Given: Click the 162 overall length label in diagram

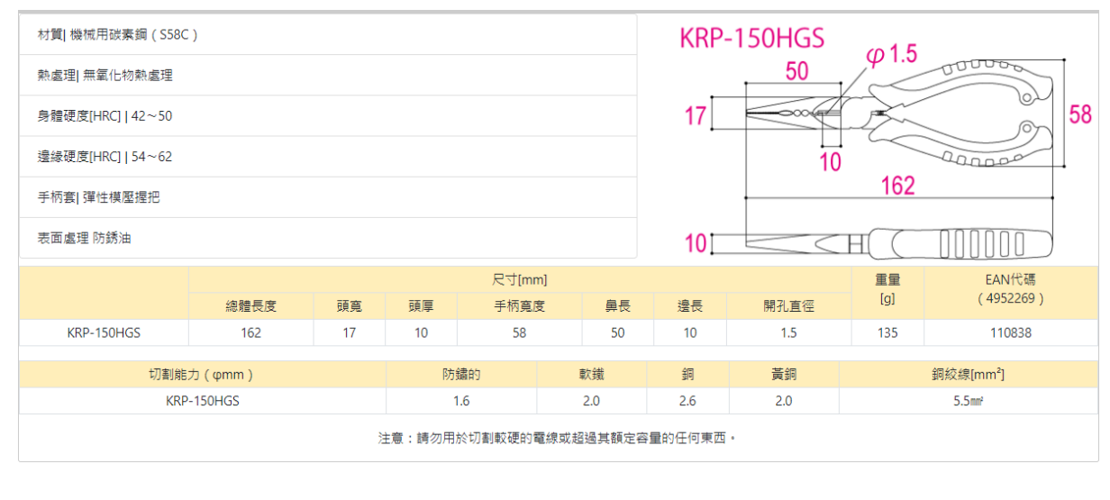Looking at the screenshot, I should click(x=897, y=185).
